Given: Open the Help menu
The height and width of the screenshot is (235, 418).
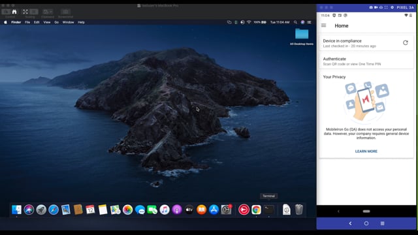Looking at the screenshot, I should pos(81,22).
